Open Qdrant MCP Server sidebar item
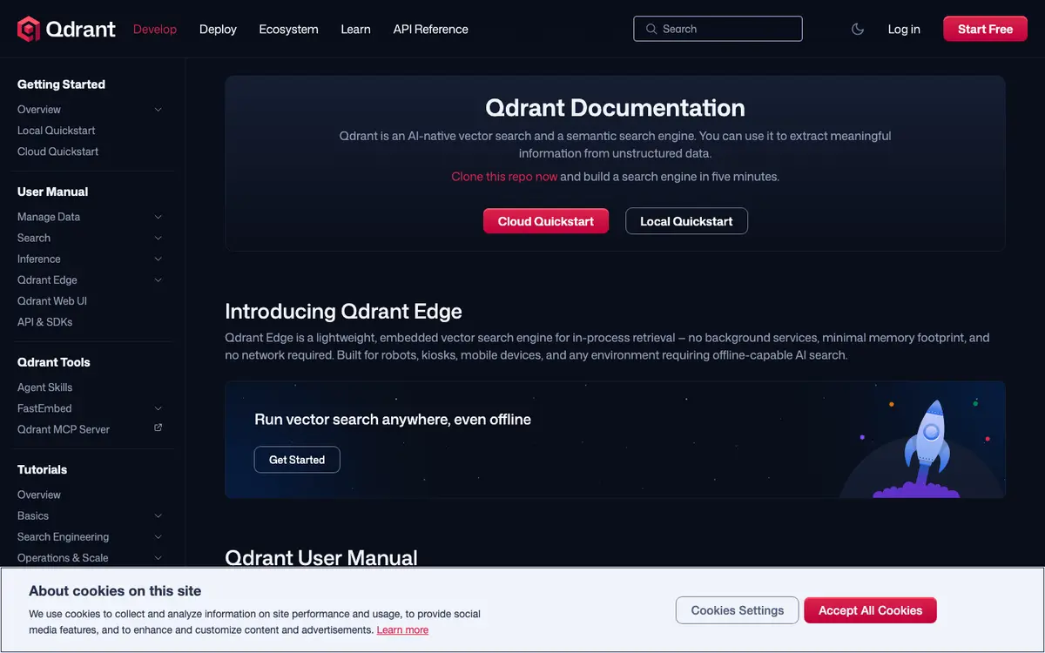 [x=64, y=429]
